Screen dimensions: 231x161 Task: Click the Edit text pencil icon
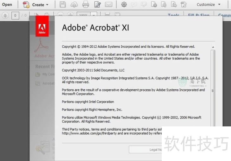(97, 4)
